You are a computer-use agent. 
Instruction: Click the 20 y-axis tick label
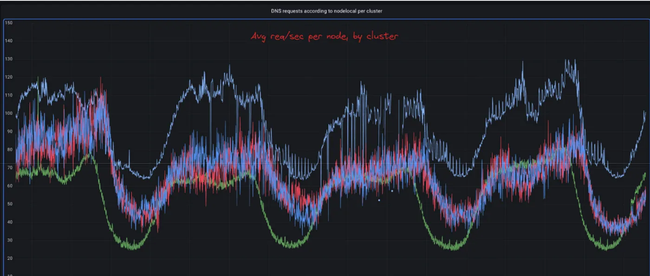click(x=8, y=258)
